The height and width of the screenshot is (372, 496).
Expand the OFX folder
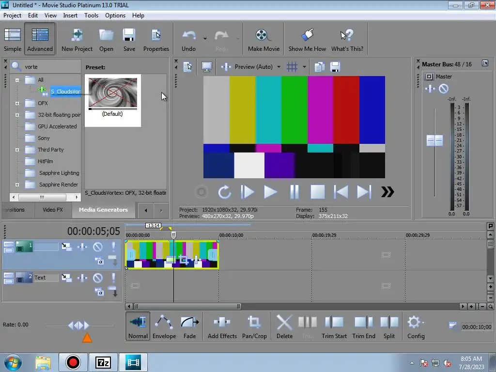17,104
